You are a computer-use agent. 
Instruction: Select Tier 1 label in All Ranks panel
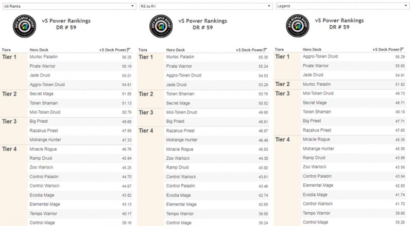(x=9, y=57)
